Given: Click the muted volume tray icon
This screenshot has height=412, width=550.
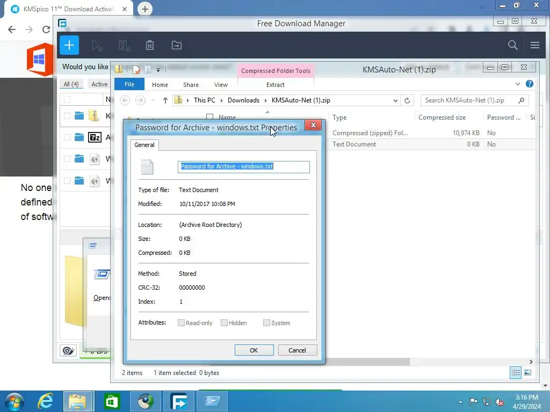Looking at the screenshot, I should tap(500, 402).
